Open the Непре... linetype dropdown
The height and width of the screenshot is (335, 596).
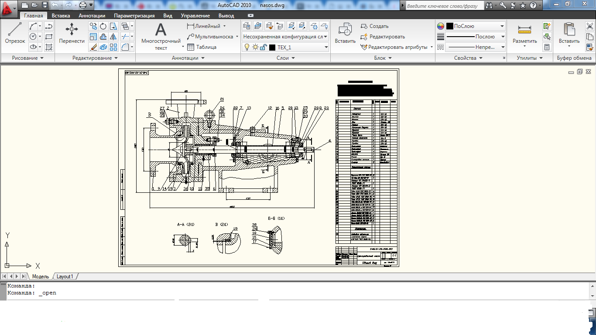pyautogui.click(x=502, y=47)
